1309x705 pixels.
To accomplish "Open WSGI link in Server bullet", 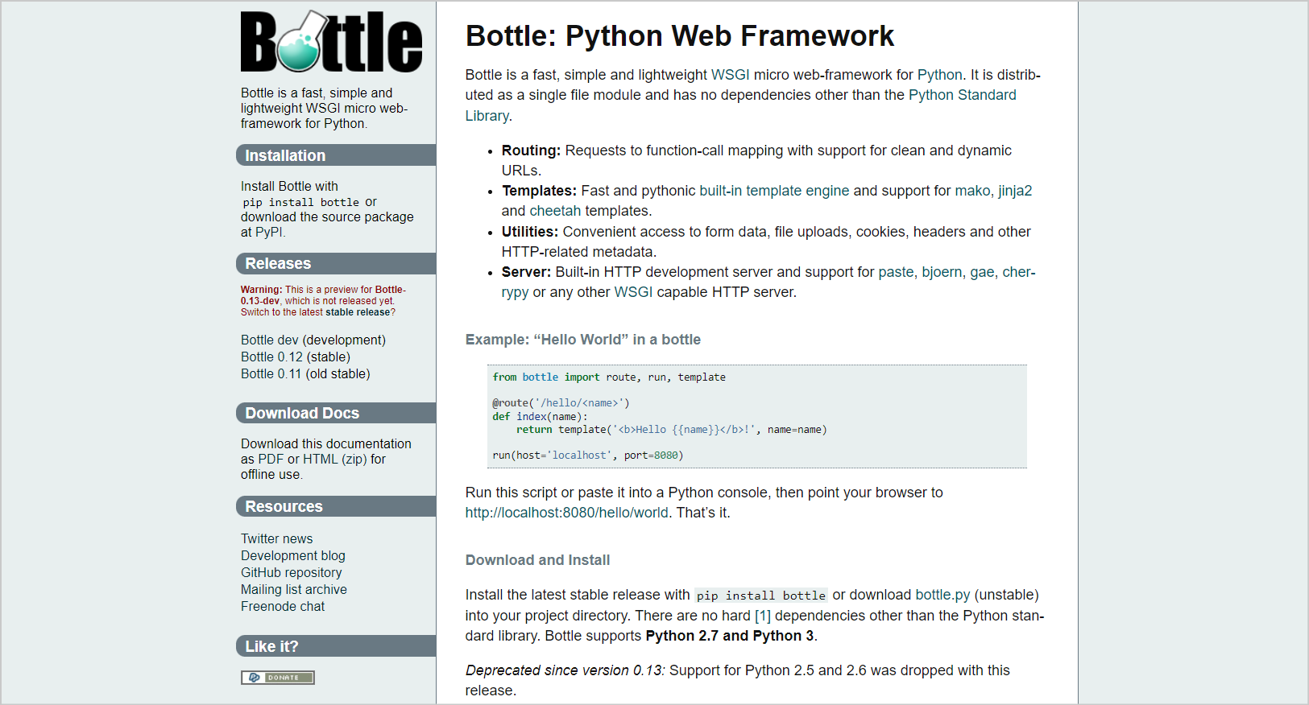I will pos(633,292).
